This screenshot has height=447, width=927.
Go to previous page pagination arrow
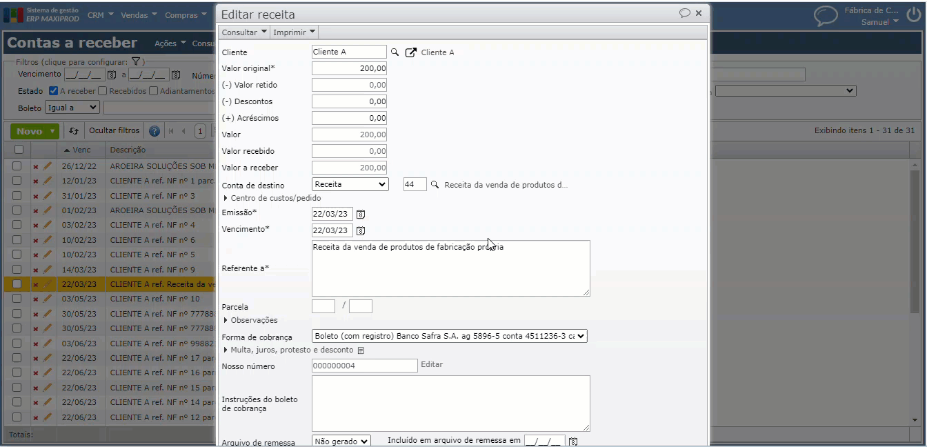click(x=183, y=131)
